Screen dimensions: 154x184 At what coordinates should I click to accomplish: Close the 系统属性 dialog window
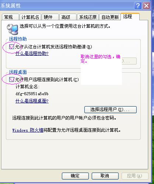pyautogui.click(x=146, y=6)
